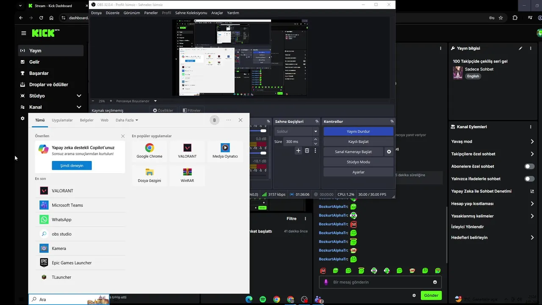This screenshot has width=542, height=305.
Task: Send chat message with Gönder button
Action: 431,295
